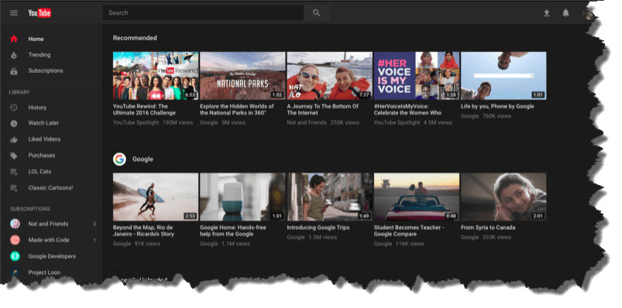The height and width of the screenshot is (308, 622).
Task: Play the #HerVoiceIsMyVoice thumbnail
Action: 417,76
